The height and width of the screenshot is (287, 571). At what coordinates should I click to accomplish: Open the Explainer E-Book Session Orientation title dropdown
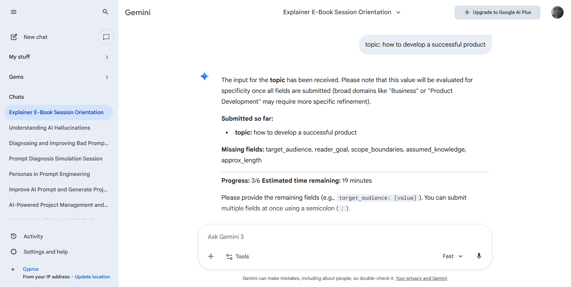pos(398,12)
